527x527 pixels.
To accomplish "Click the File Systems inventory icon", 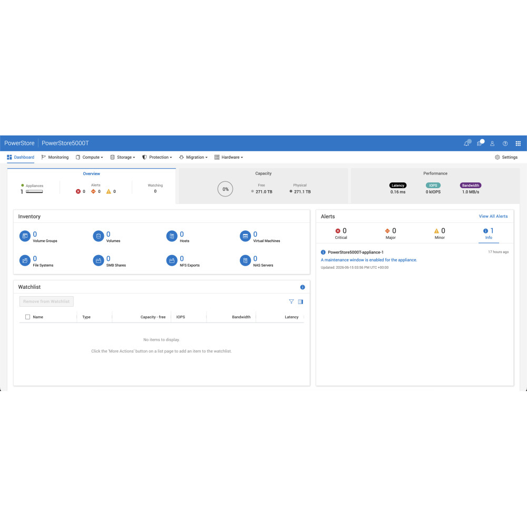I will coord(25,260).
